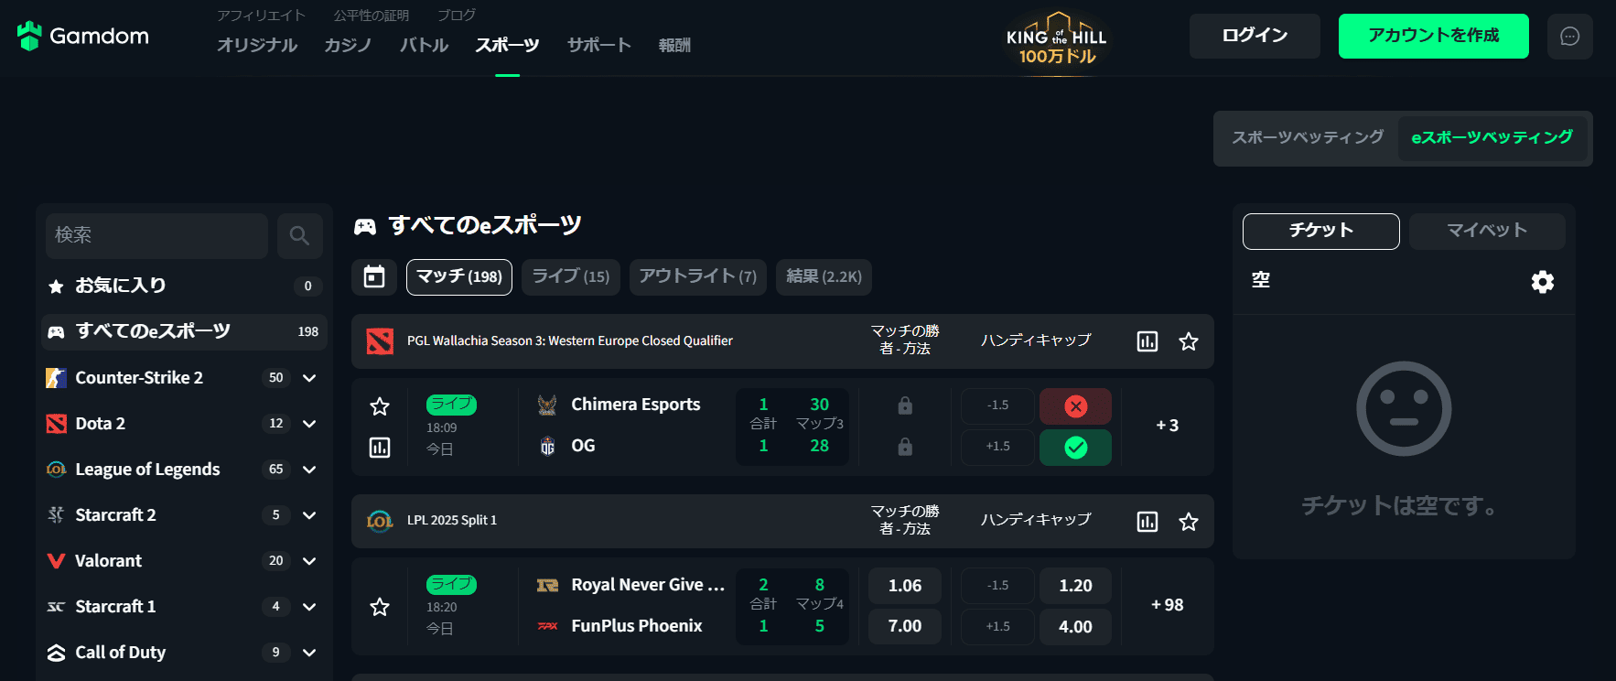Favorite the PGL Wallachia league
Viewport: 1616px width, 681px height.
(1189, 341)
